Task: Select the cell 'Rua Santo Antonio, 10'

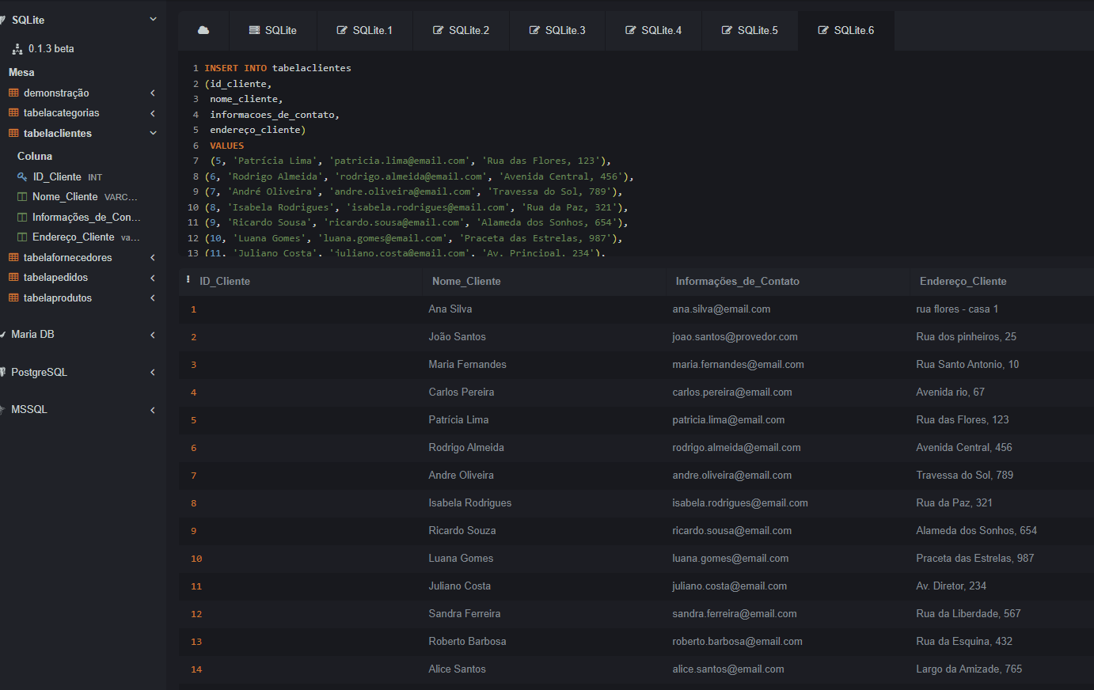Action: click(967, 364)
